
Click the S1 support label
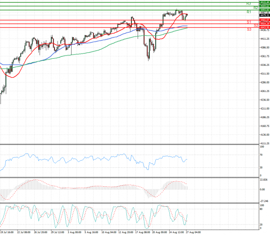(249, 22)
